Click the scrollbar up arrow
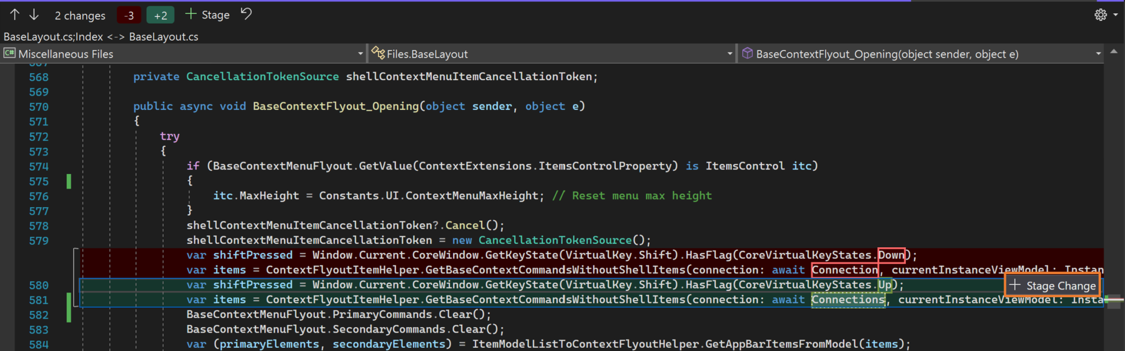Screen dimensions: 1125x351 coord(1114,52)
